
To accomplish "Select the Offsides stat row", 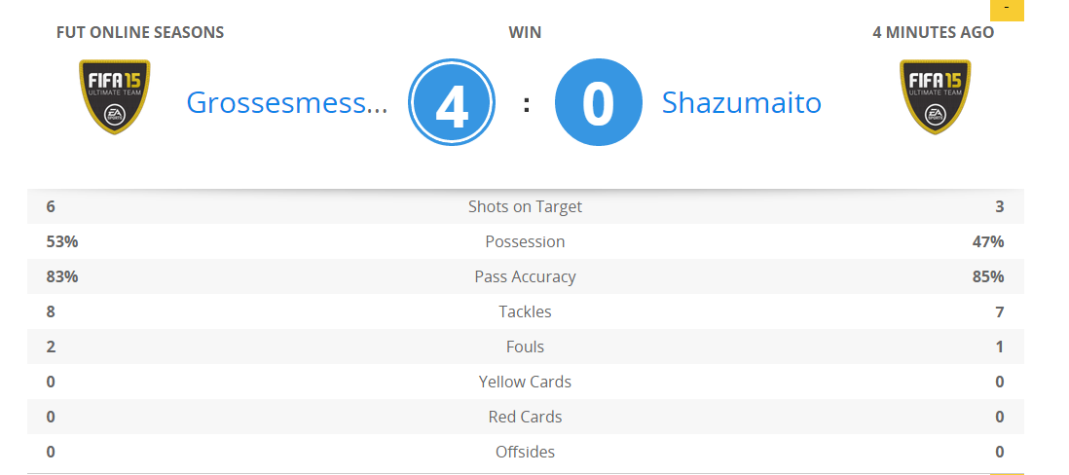I will point(526,452).
